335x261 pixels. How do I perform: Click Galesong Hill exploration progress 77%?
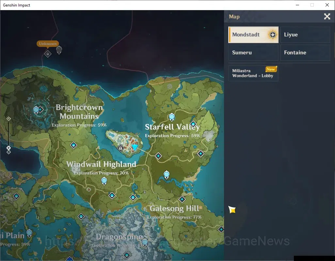(x=174, y=217)
